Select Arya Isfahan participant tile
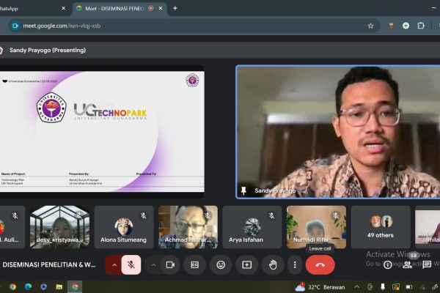This screenshot has height=293, width=440. pyautogui.click(x=252, y=227)
